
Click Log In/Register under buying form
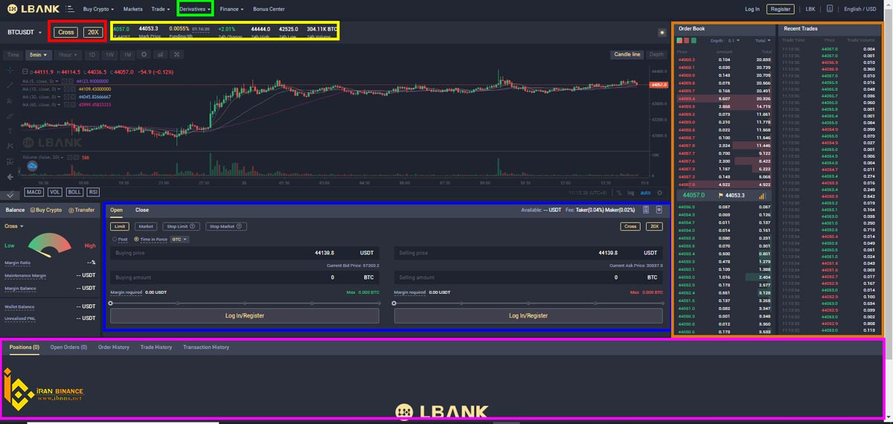(x=245, y=315)
